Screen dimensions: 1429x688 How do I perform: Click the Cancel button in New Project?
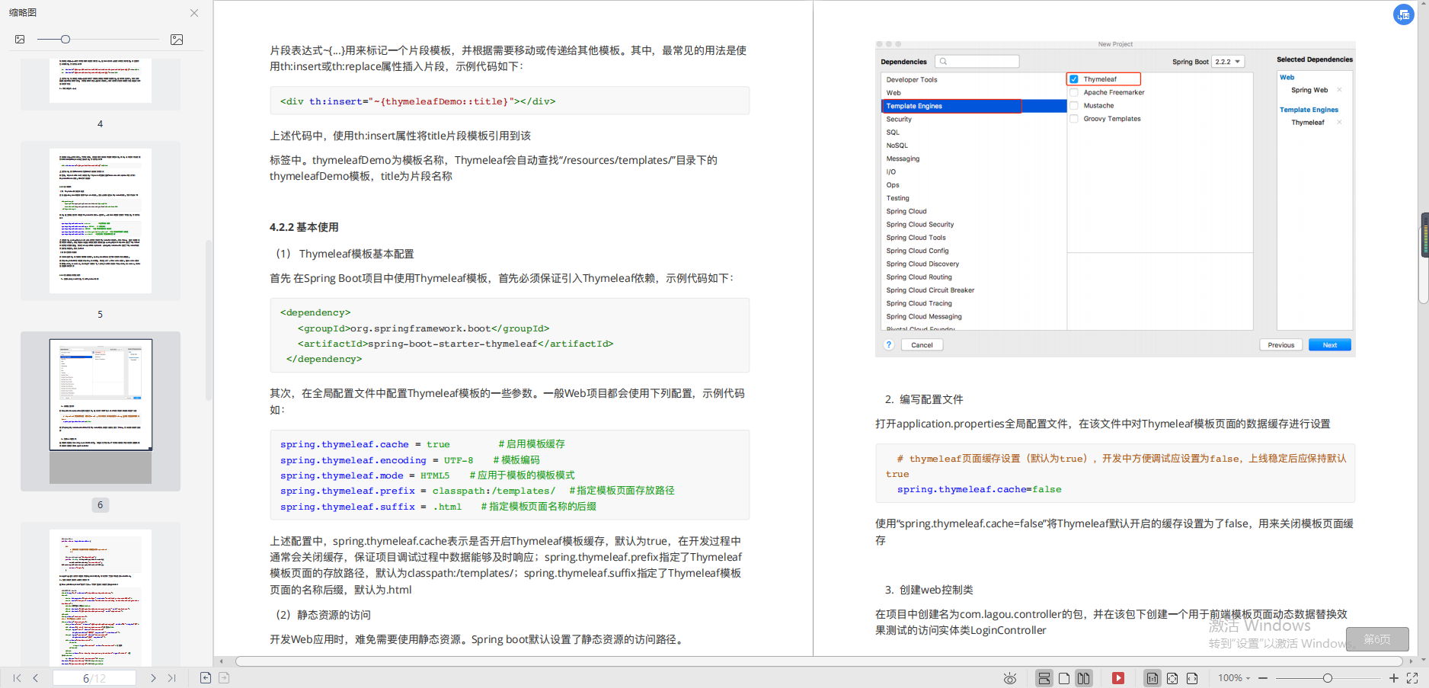point(922,345)
